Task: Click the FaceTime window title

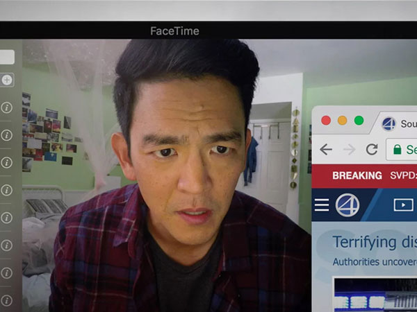Action: [174, 31]
